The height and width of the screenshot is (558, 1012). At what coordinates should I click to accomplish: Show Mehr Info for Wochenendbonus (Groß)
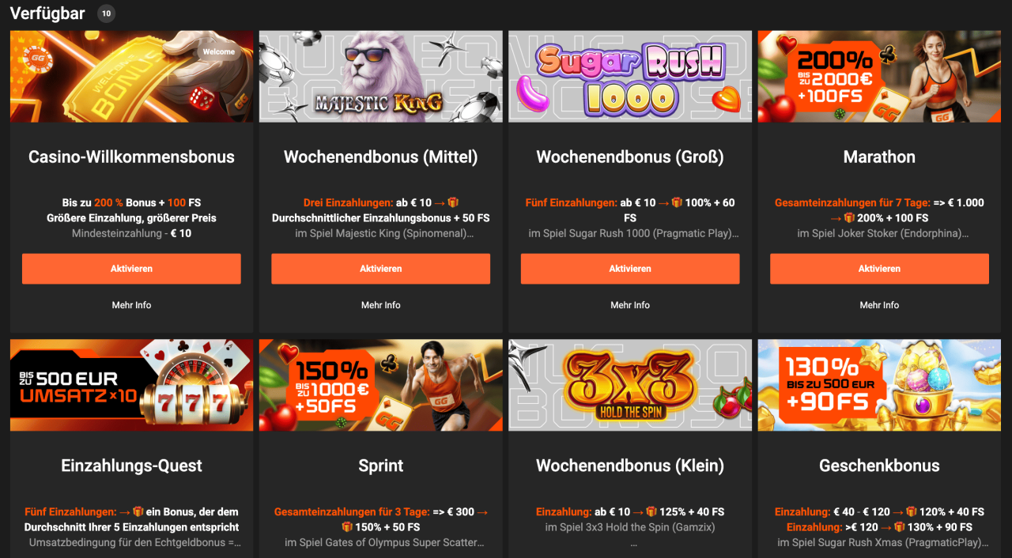630,305
